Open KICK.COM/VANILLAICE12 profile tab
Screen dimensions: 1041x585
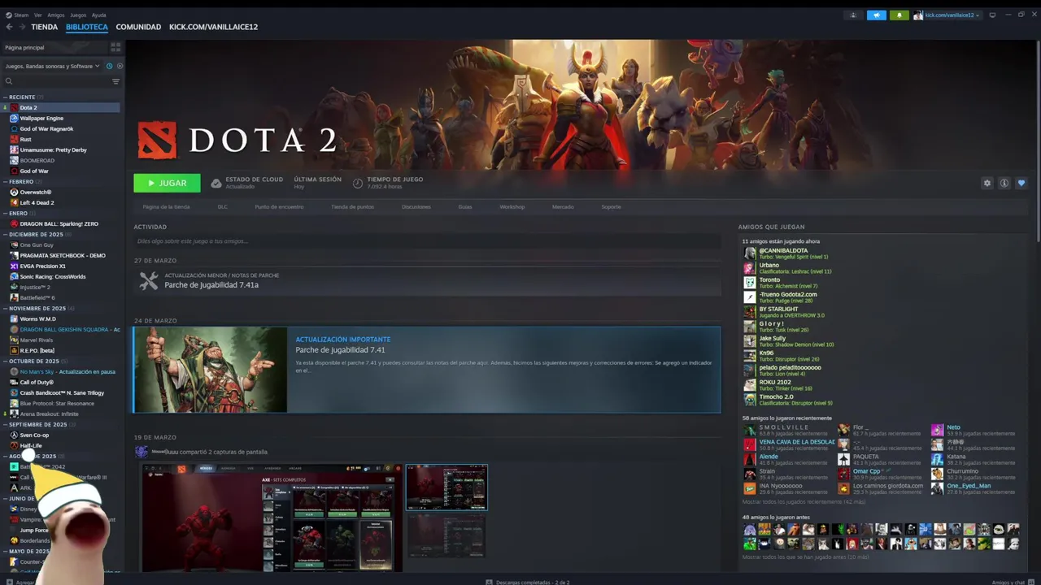click(213, 27)
